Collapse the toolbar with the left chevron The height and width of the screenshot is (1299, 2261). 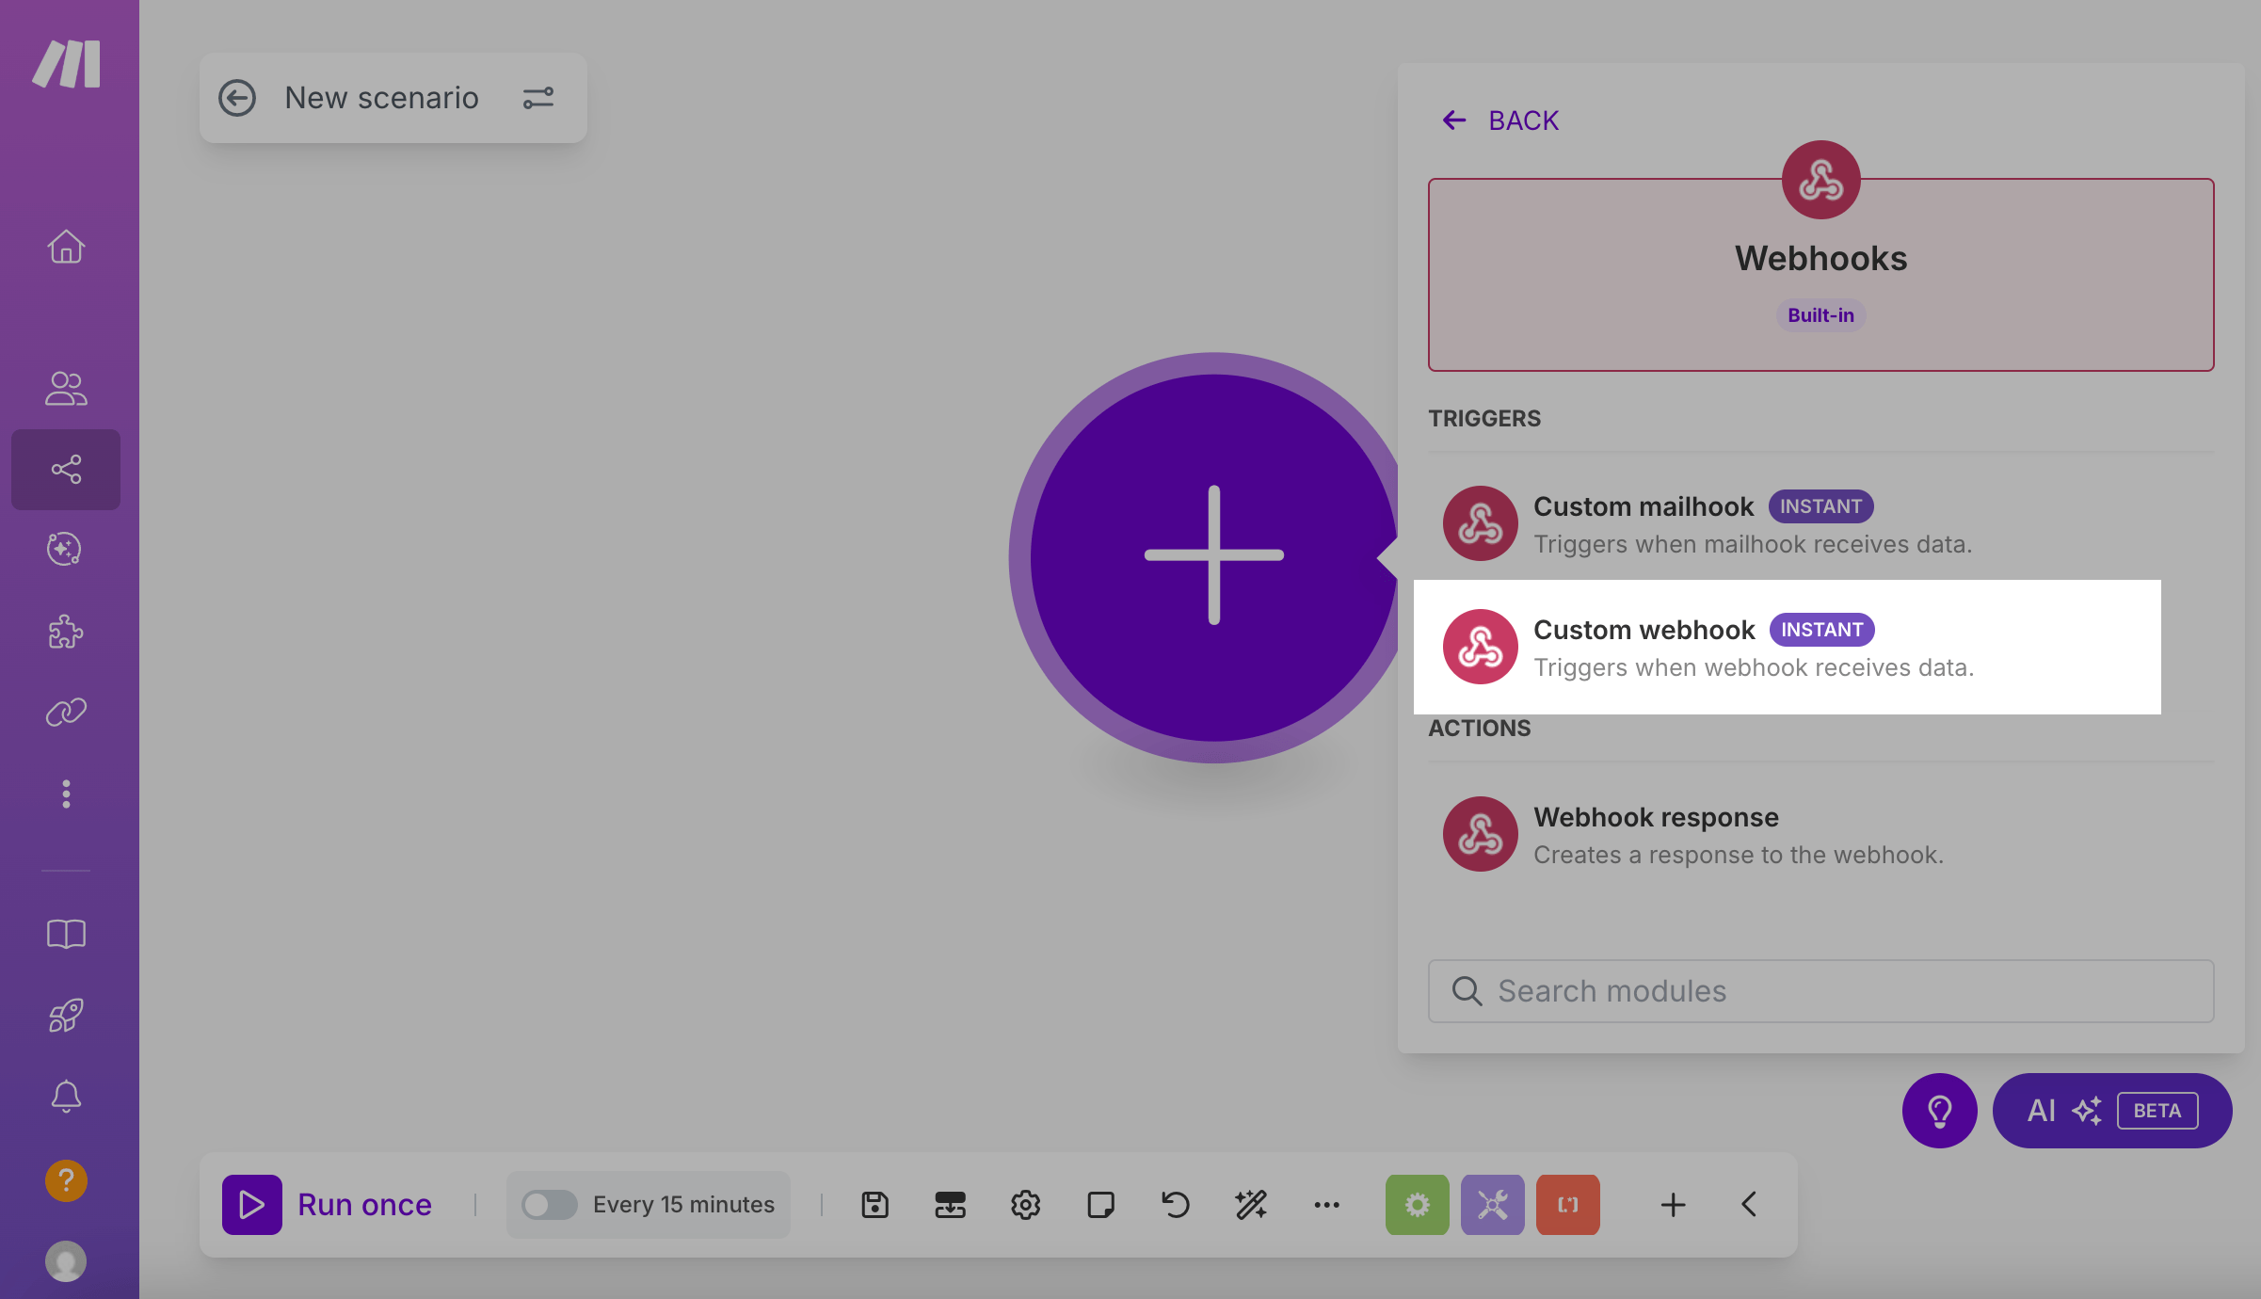(1749, 1205)
